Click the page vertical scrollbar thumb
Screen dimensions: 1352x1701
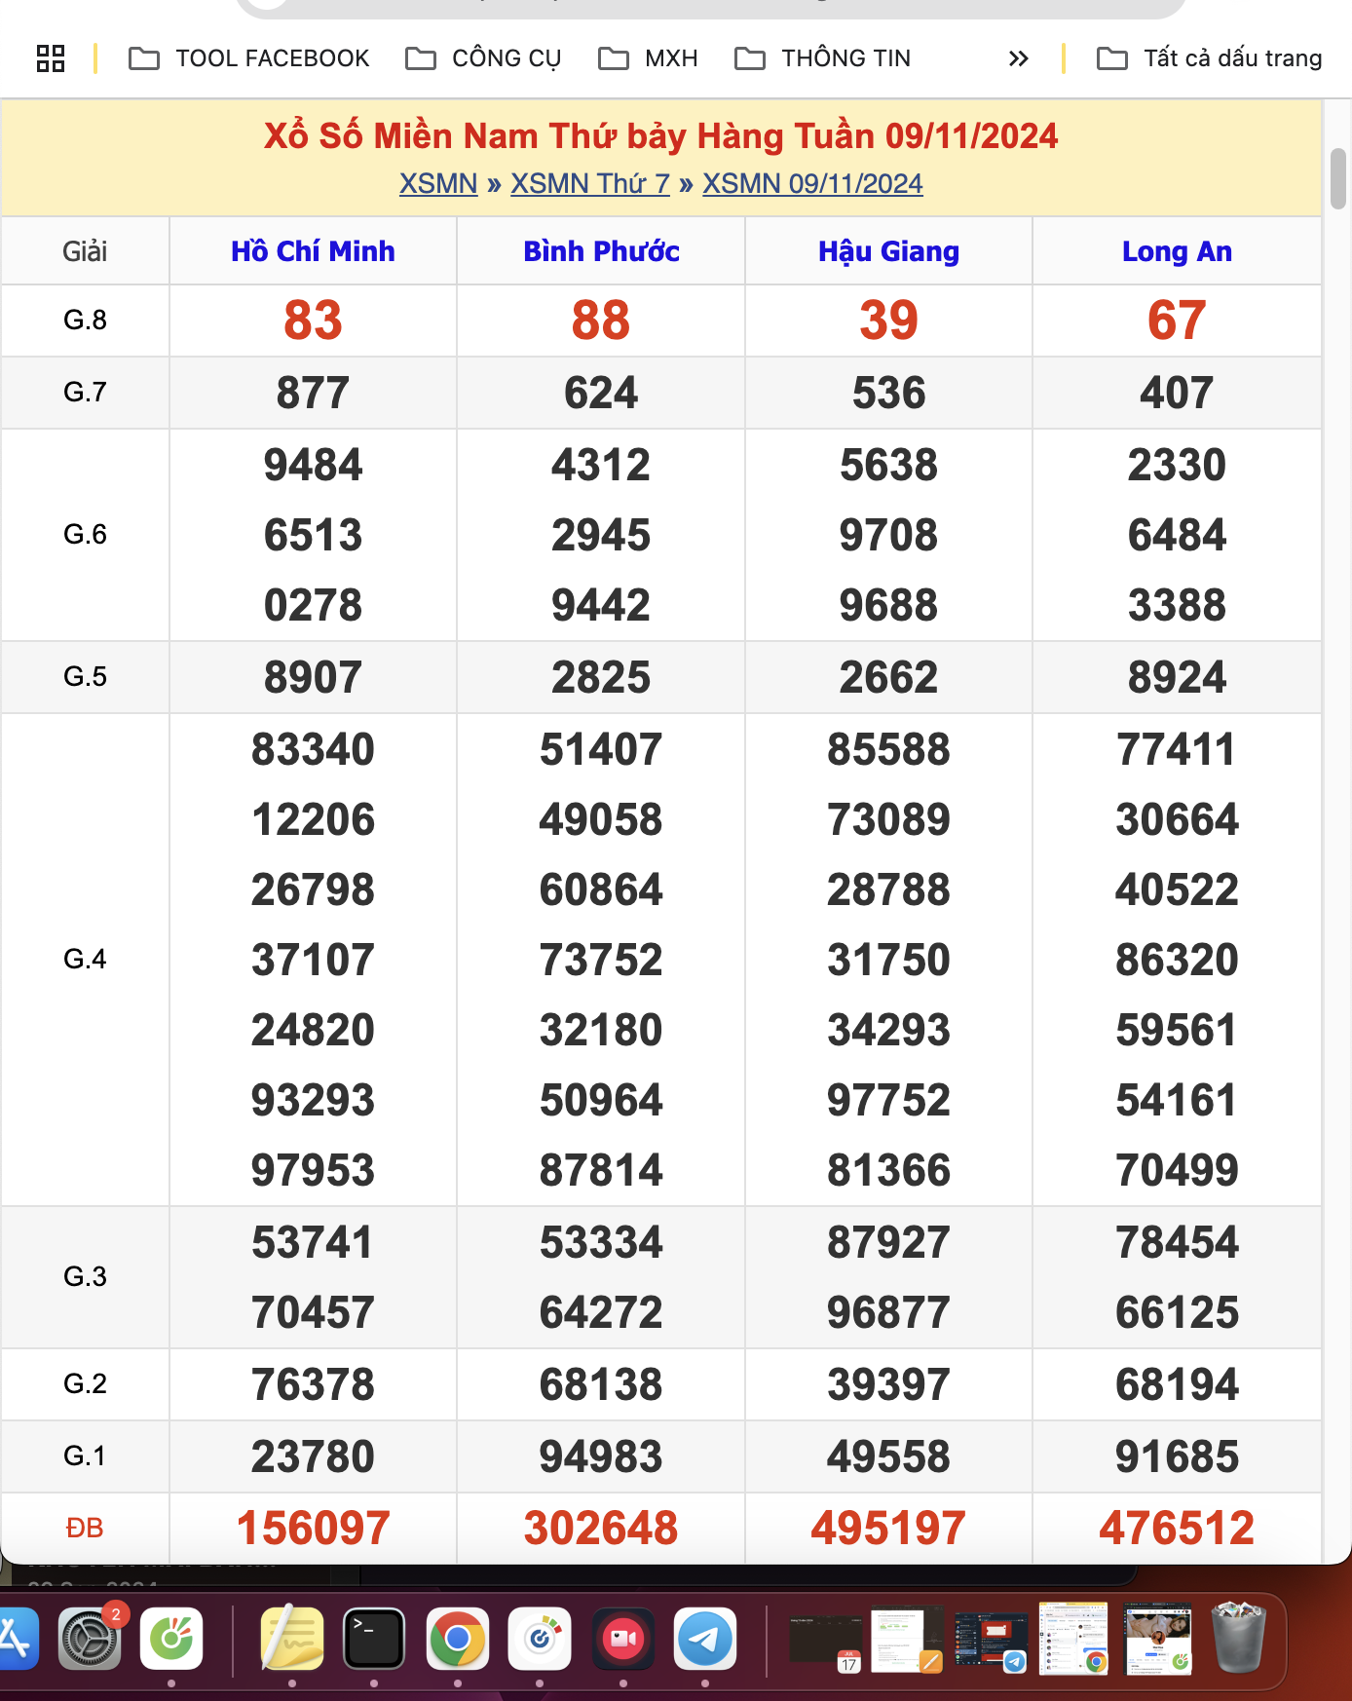[x=1338, y=178]
